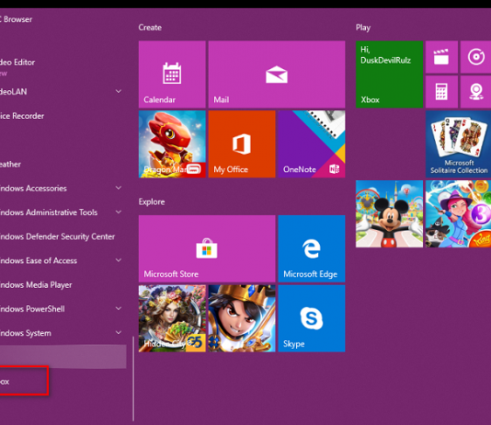
Task: Open the Microsoft Store tile
Action: (207, 248)
